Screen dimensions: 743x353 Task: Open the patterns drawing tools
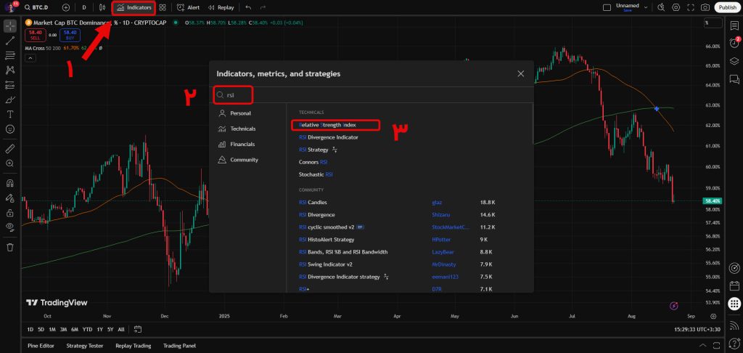10,70
